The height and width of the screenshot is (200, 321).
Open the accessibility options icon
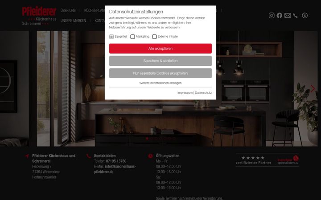click(x=305, y=16)
